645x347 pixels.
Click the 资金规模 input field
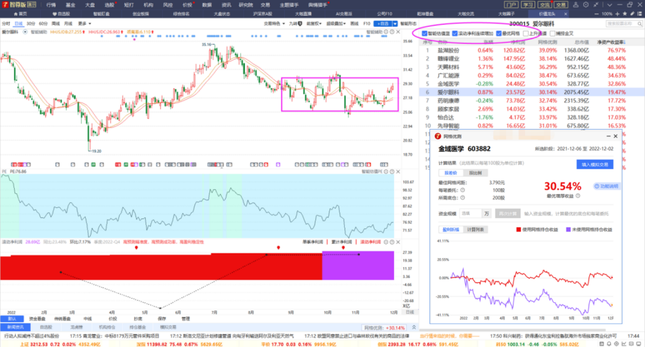pyautogui.click(x=470, y=214)
